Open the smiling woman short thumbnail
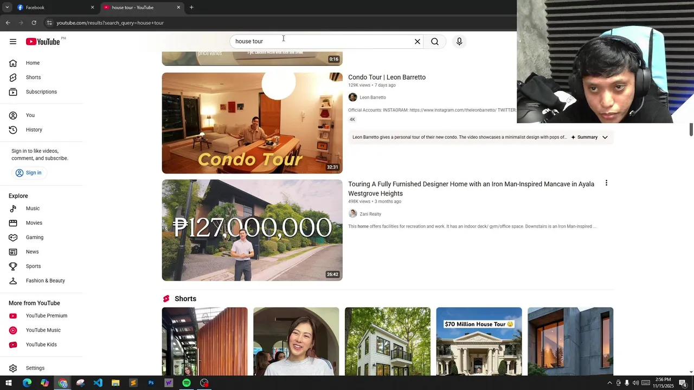 pos(296,342)
